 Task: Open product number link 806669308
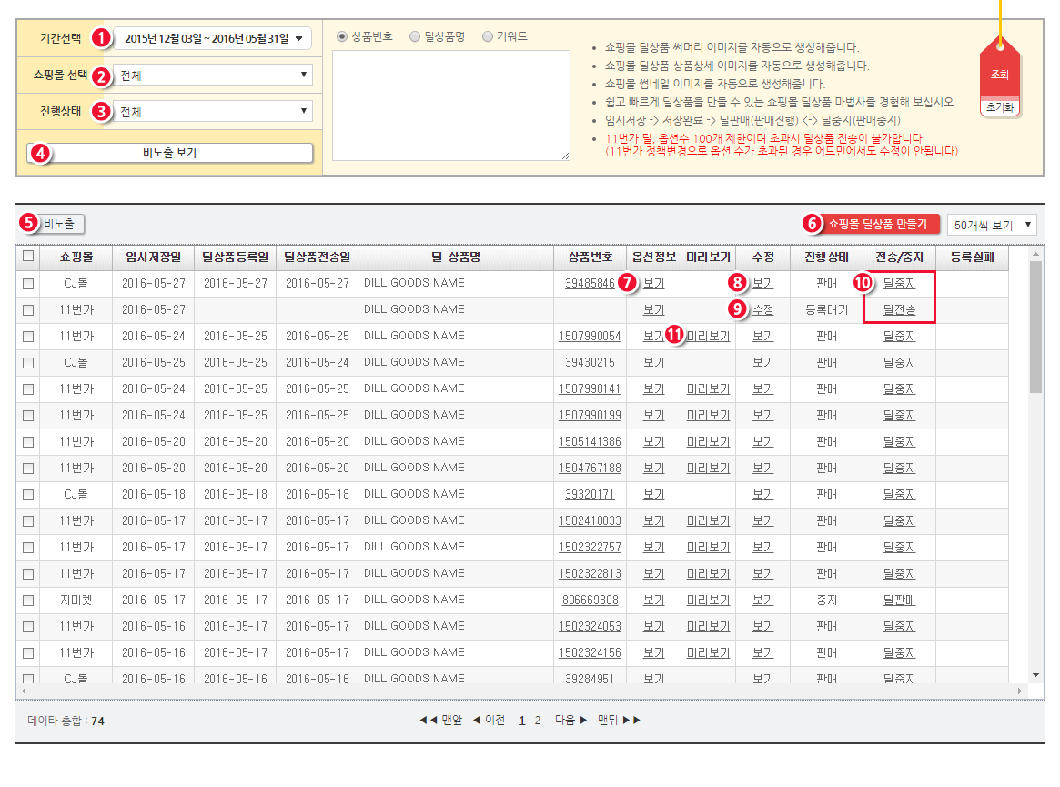point(590,600)
